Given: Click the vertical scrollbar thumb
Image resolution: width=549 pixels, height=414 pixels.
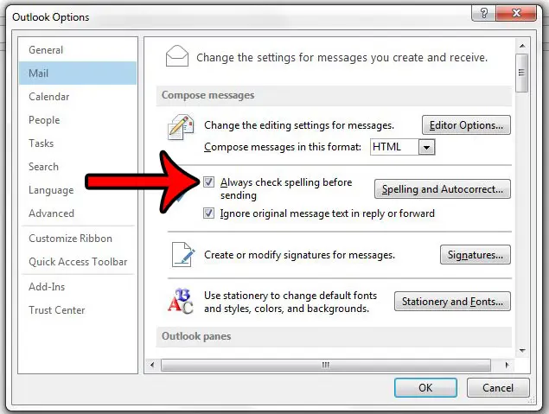Looking at the screenshot, I should (521, 73).
